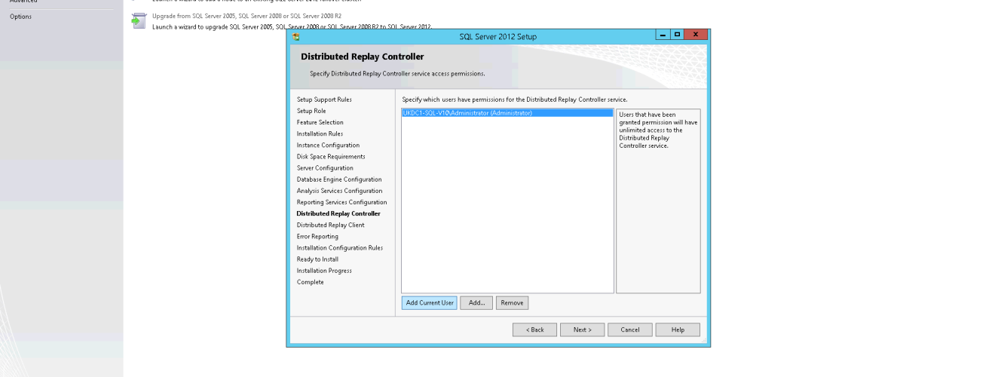Click the Ready to Install step
The width and height of the screenshot is (995, 377).
(x=317, y=259)
